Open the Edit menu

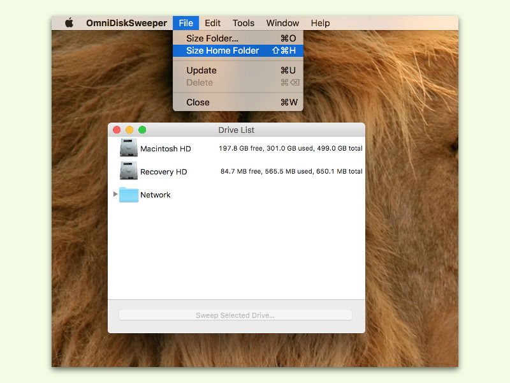213,23
